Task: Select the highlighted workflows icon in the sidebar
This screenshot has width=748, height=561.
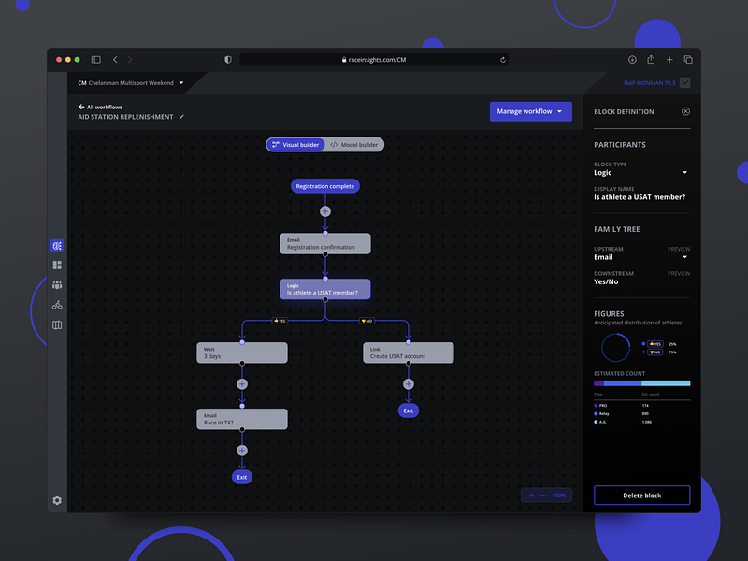Action: point(56,246)
